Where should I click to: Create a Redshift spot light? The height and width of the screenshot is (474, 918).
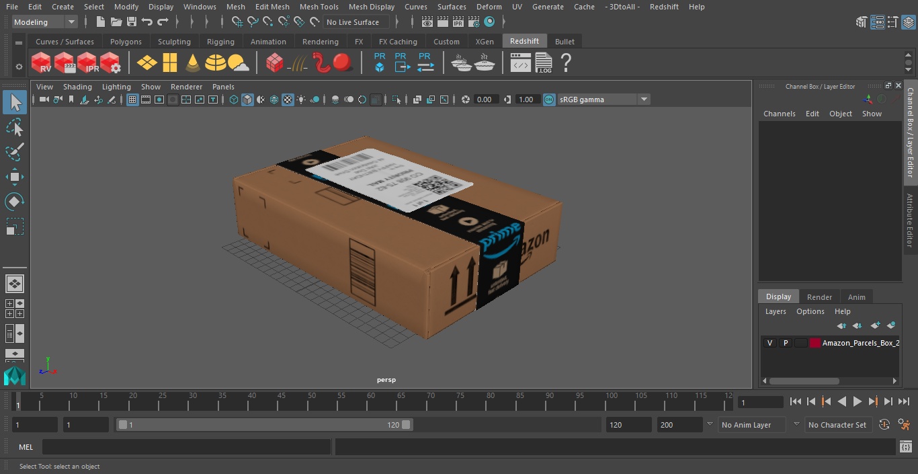click(193, 63)
